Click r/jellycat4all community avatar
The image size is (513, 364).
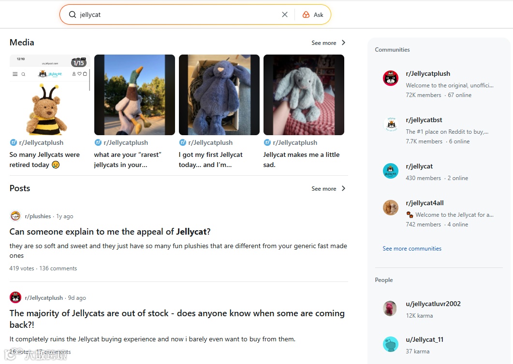tap(391, 208)
